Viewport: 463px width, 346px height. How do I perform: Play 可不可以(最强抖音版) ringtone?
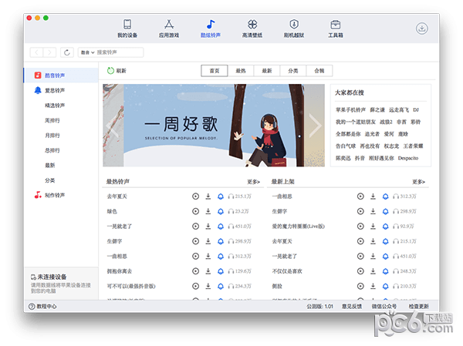[x=195, y=286]
